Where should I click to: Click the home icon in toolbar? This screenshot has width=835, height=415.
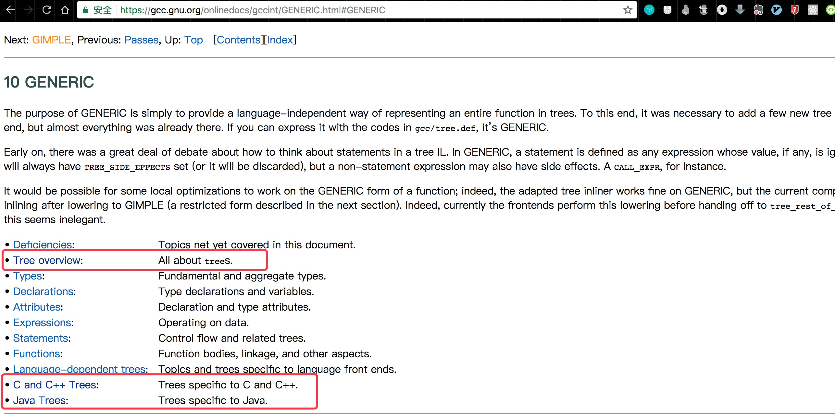pyautogui.click(x=65, y=10)
